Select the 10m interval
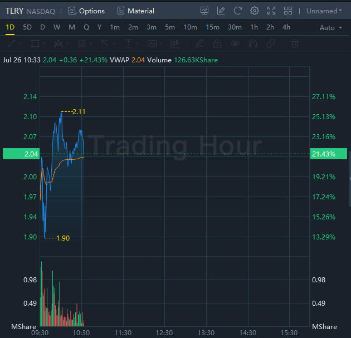The width and height of the screenshot is (351, 338). coord(191,27)
